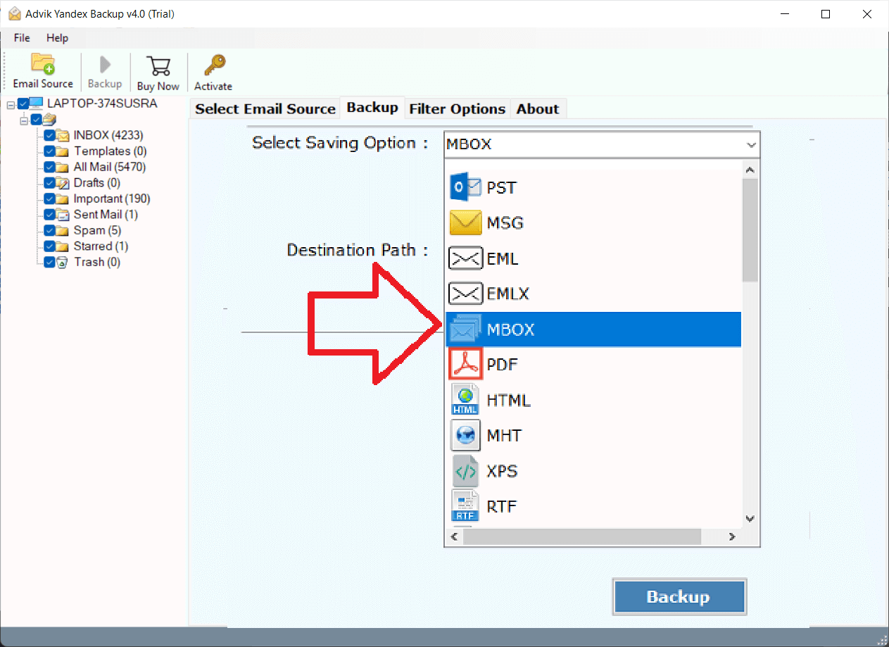889x647 pixels.
Task: Click the Templates folder icon
Action: (63, 151)
